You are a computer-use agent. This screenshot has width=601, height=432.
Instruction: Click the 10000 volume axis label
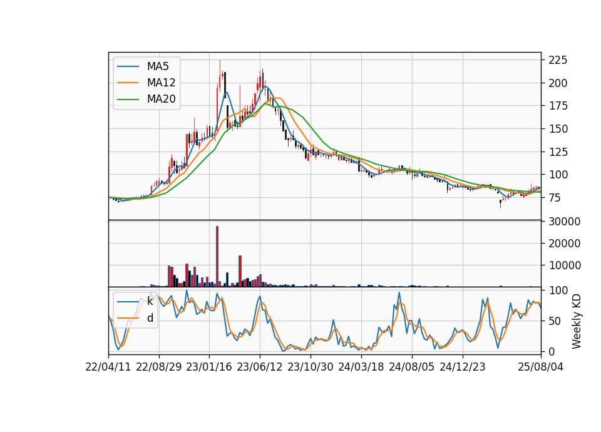click(565, 265)
